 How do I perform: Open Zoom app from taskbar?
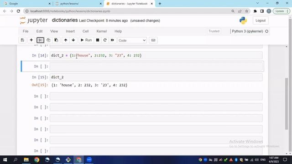pyautogui.click(x=89, y=160)
